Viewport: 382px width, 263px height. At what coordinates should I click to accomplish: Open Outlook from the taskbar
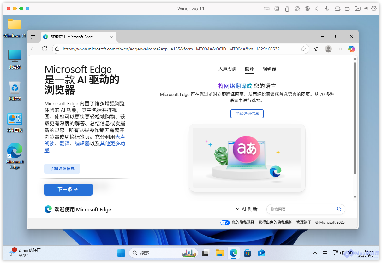pyautogui.click(x=261, y=253)
